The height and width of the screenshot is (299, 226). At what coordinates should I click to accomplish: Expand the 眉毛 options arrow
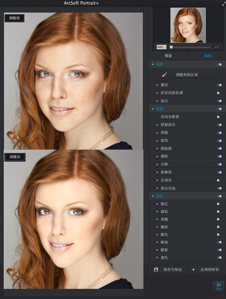coord(157,258)
